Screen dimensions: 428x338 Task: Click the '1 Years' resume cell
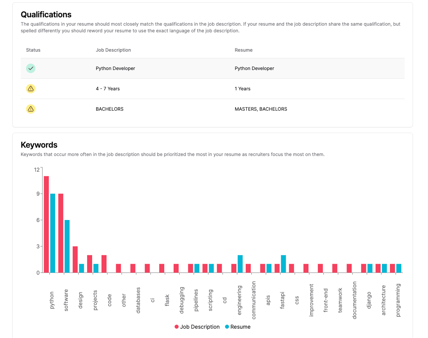(x=243, y=89)
